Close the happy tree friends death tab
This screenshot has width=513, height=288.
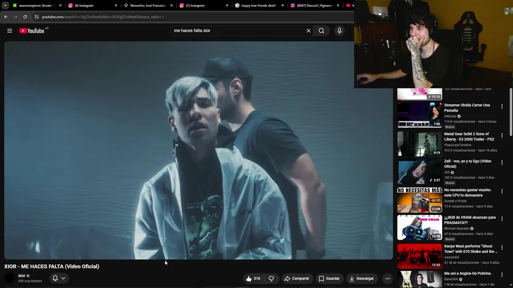coord(283,6)
